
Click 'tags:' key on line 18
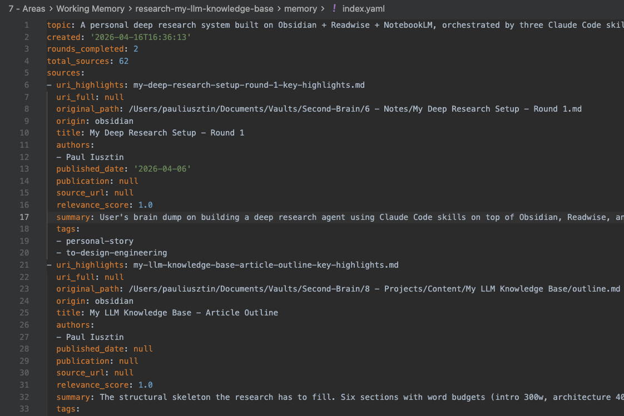pyautogui.click(x=68, y=229)
